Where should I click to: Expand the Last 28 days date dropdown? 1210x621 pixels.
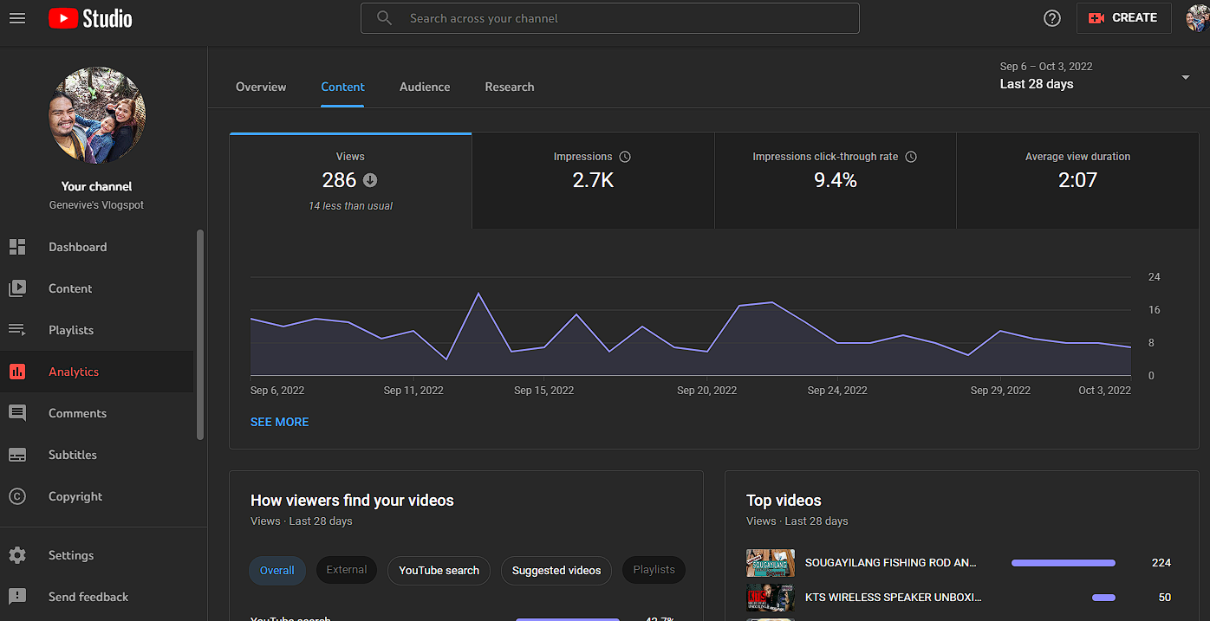pos(1095,76)
